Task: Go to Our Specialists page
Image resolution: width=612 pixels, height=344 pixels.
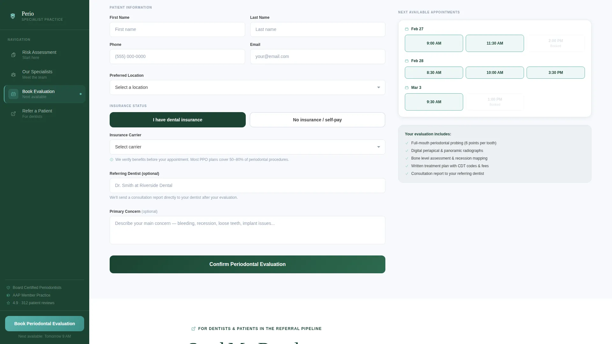Action: pos(45,75)
